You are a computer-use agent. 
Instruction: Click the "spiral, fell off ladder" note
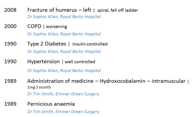click(x=118, y=10)
